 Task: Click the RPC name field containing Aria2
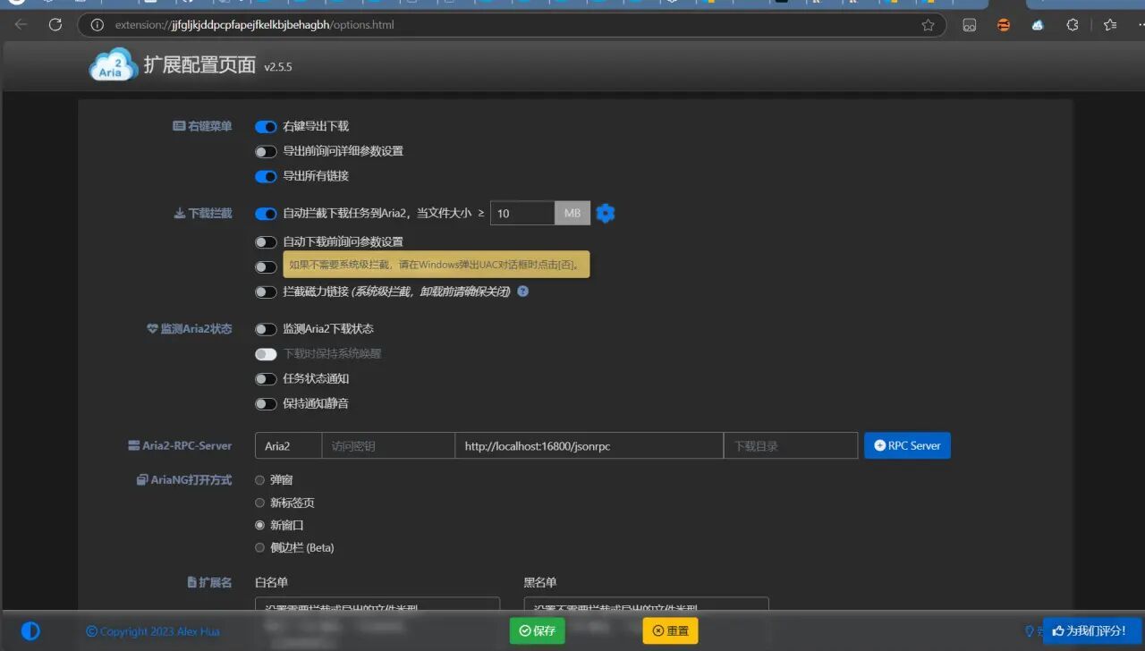point(288,445)
